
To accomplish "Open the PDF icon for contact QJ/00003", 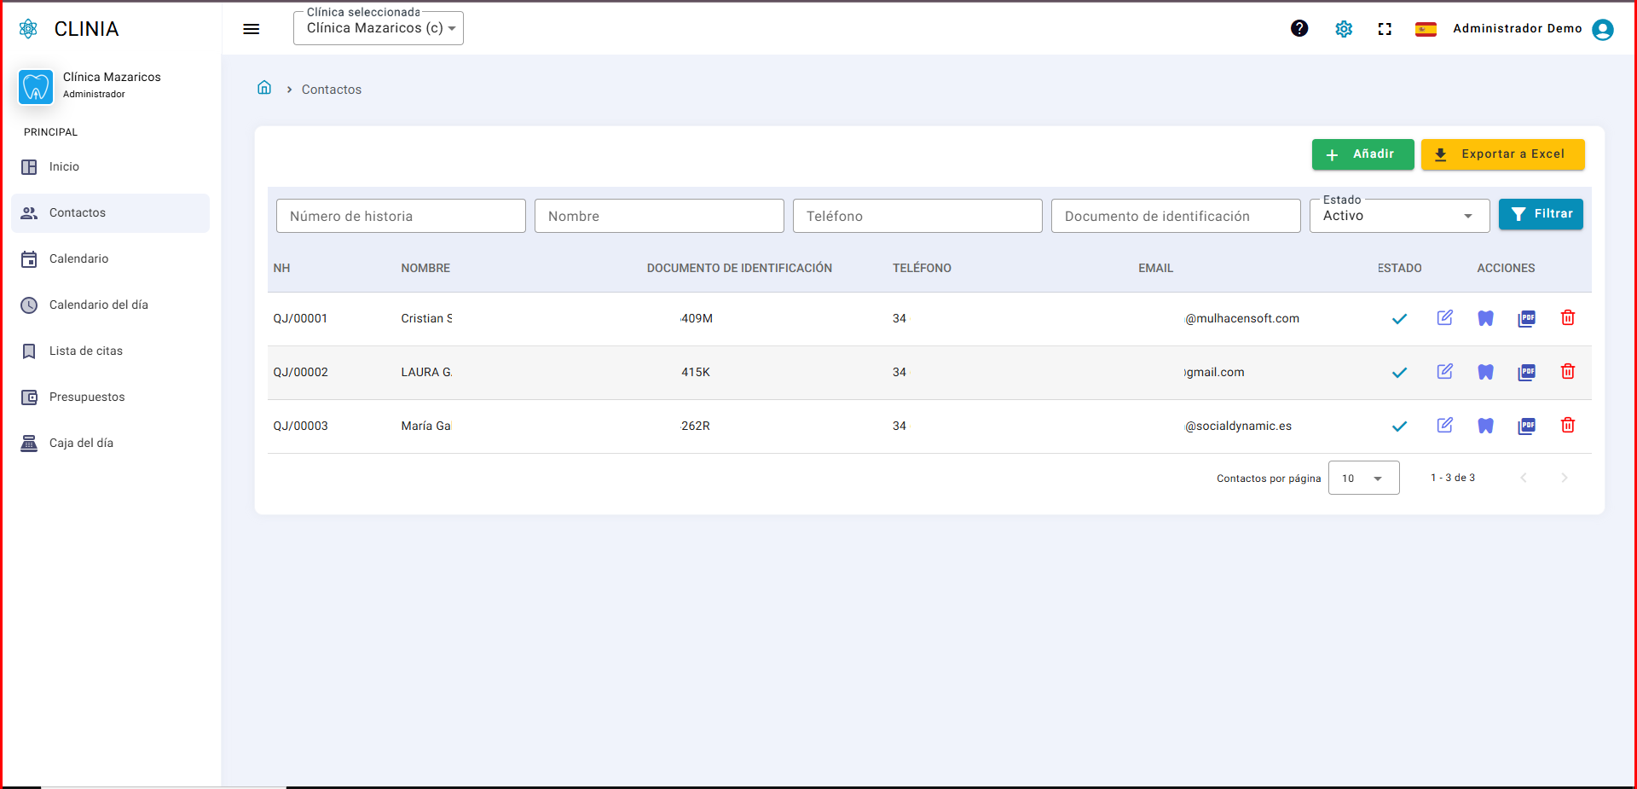I will 1526,426.
